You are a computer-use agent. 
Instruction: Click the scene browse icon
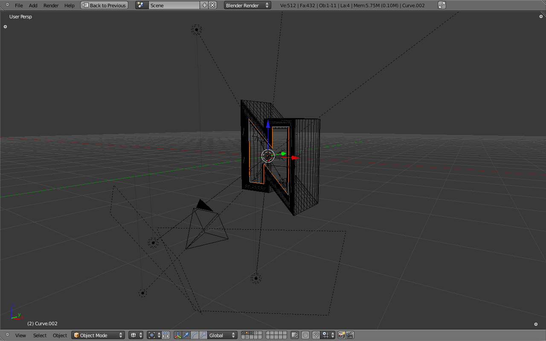tap(141, 6)
